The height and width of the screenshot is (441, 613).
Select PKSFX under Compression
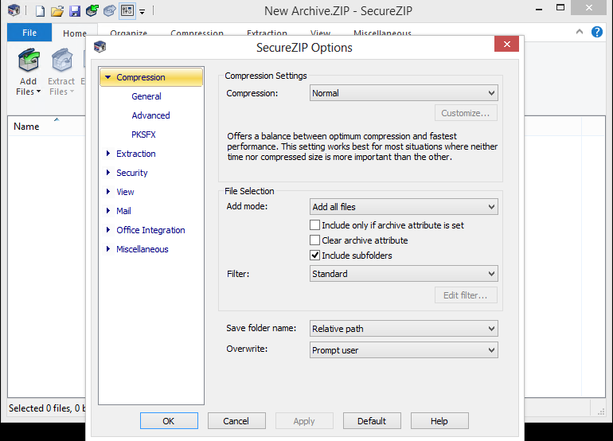(143, 135)
